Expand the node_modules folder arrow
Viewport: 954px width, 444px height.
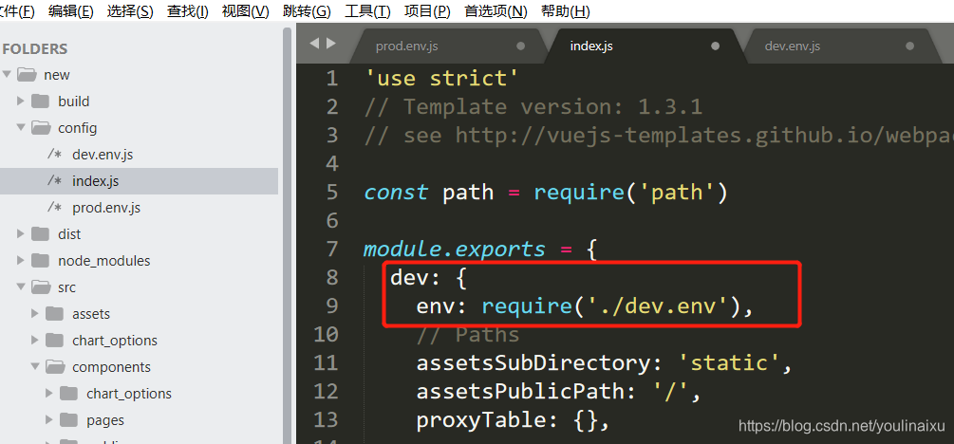[x=21, y=260]
